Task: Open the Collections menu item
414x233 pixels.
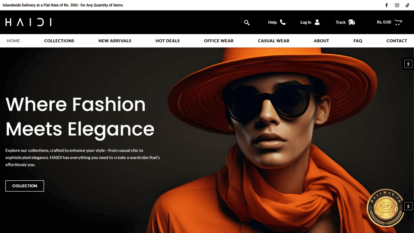Action: coord(59,41)
